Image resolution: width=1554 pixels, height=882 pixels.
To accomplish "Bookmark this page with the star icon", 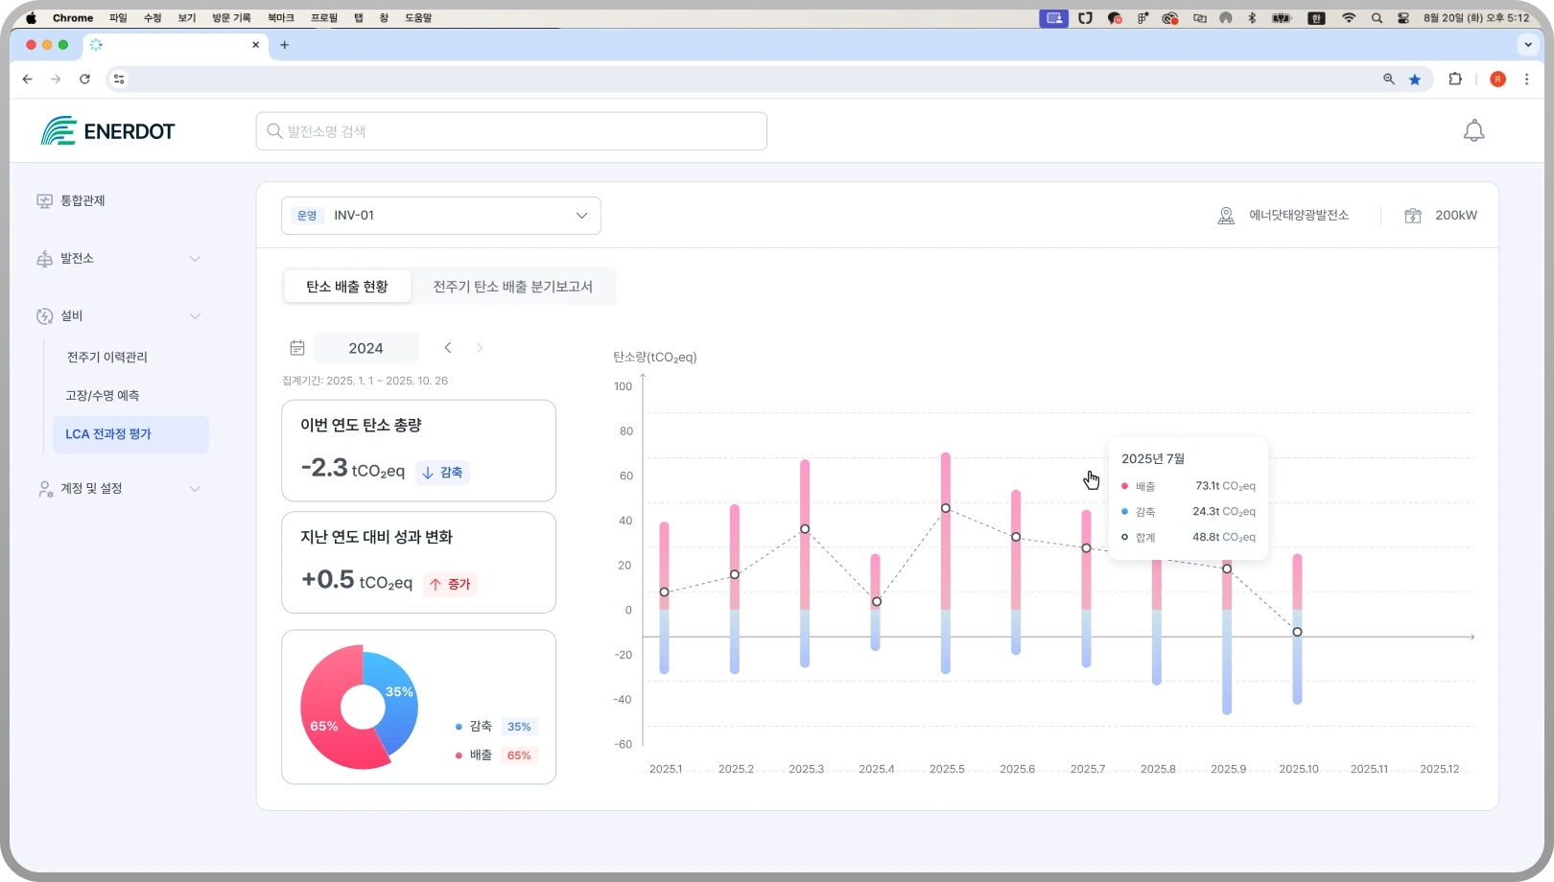I will (x=1415, y=80).
